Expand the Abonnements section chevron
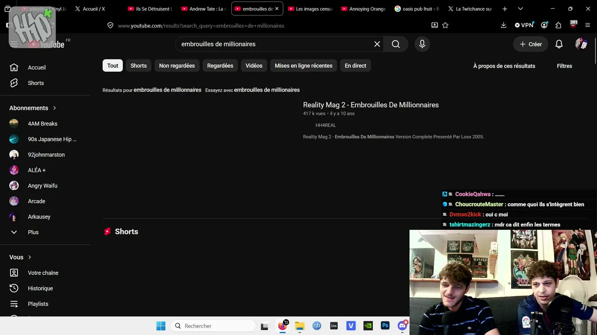The image size is (597, 335). point(55,108)
